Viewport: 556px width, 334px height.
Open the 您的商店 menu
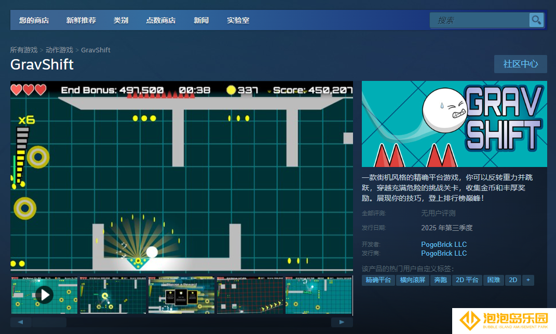(34, 20)
